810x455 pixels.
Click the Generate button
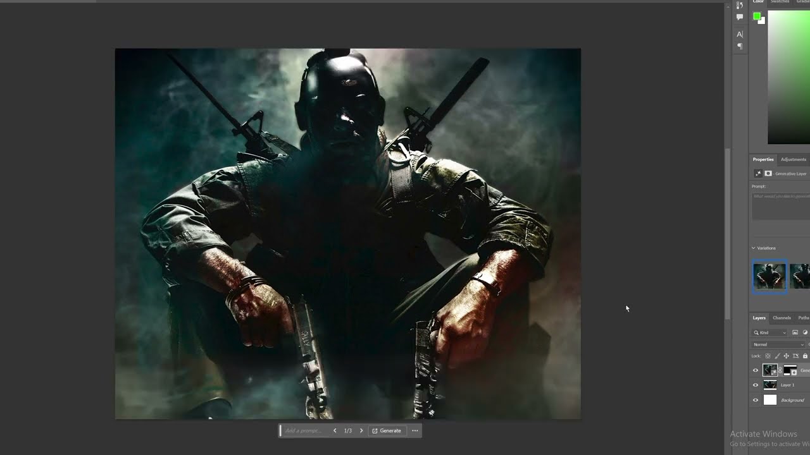(x=387, y=431)
